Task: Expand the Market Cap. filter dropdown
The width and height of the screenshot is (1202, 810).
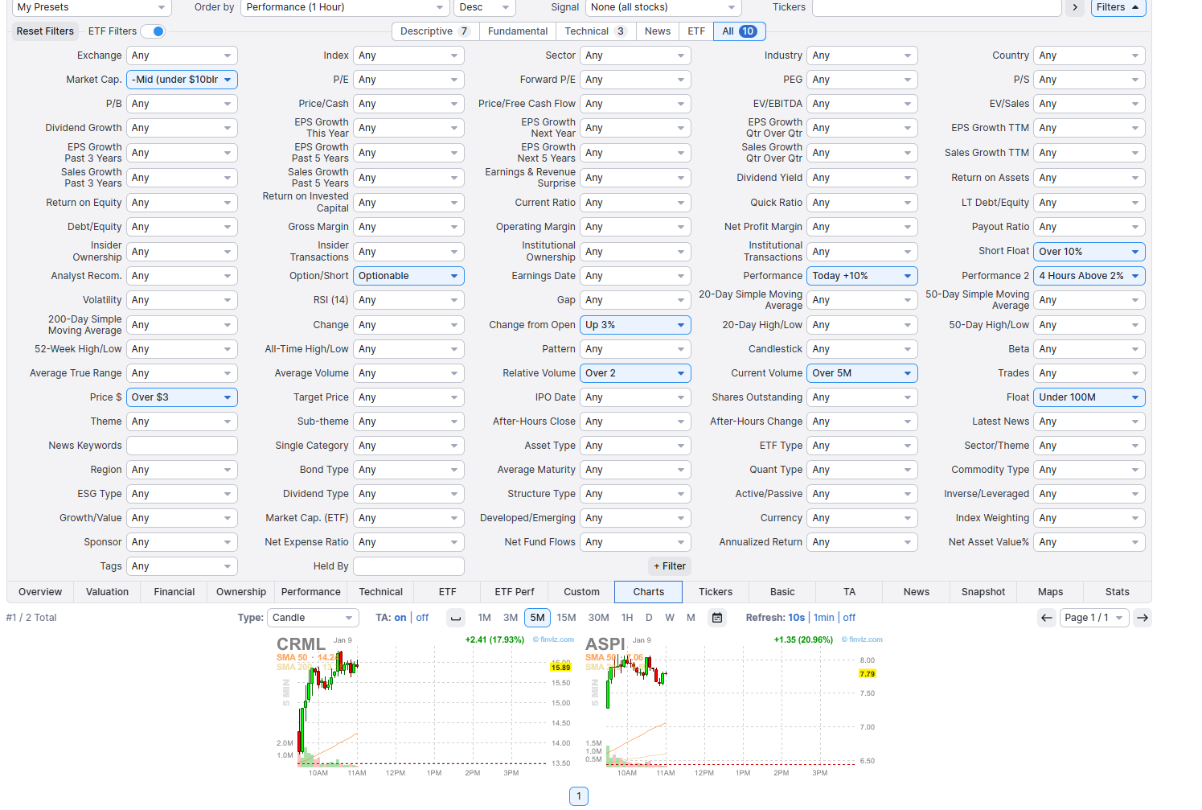Action: pyautogui.click(x=182, y=80)
